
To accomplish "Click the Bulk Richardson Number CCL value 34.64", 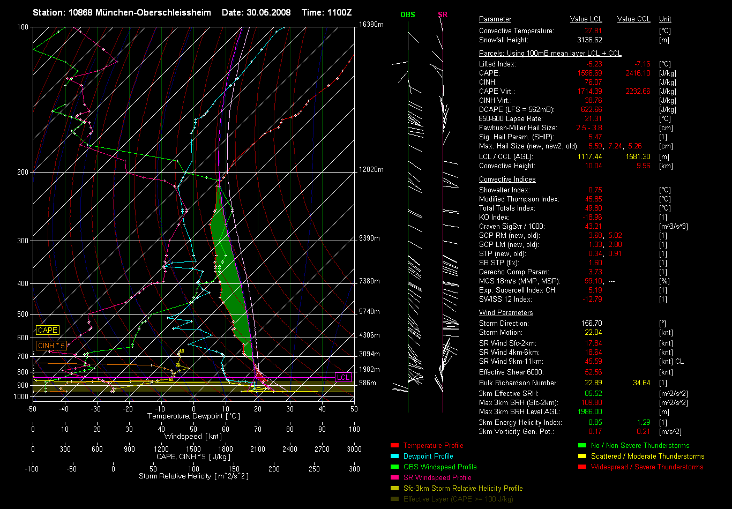I will click(641, 383).
